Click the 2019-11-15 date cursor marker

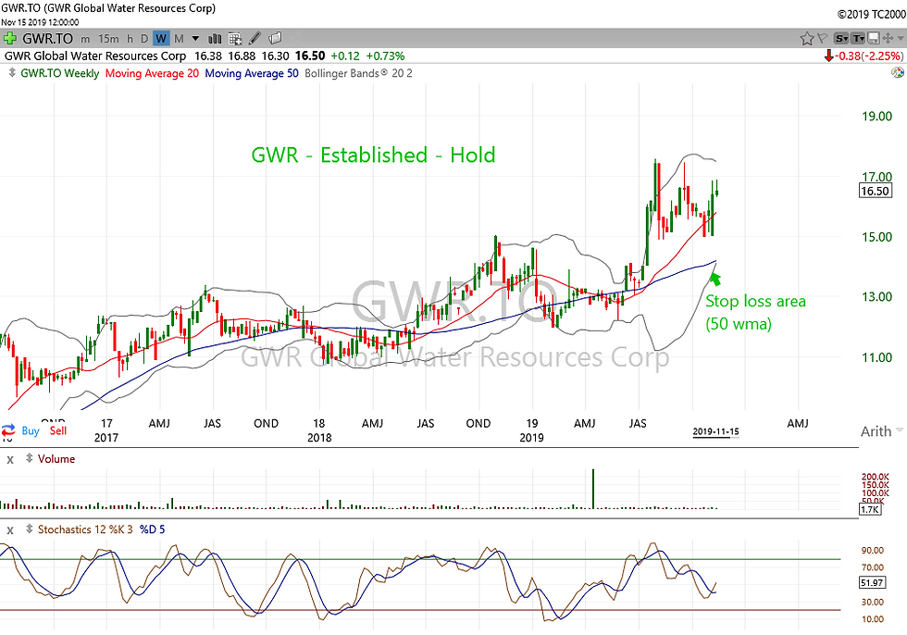tap(715, 431)
